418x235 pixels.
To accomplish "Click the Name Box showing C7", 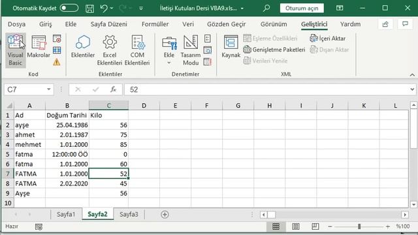I will (25, 89).
